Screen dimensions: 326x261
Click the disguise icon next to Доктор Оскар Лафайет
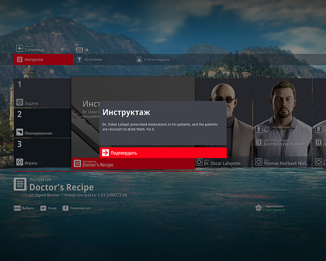(x=259, y=143)
